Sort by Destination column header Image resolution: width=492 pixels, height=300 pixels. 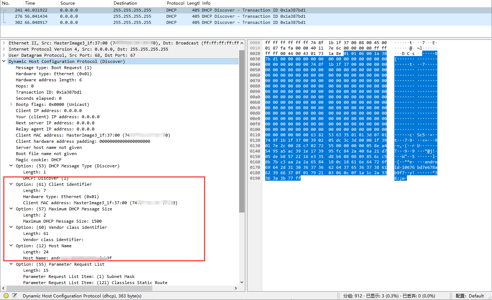[x=139, y=3]
